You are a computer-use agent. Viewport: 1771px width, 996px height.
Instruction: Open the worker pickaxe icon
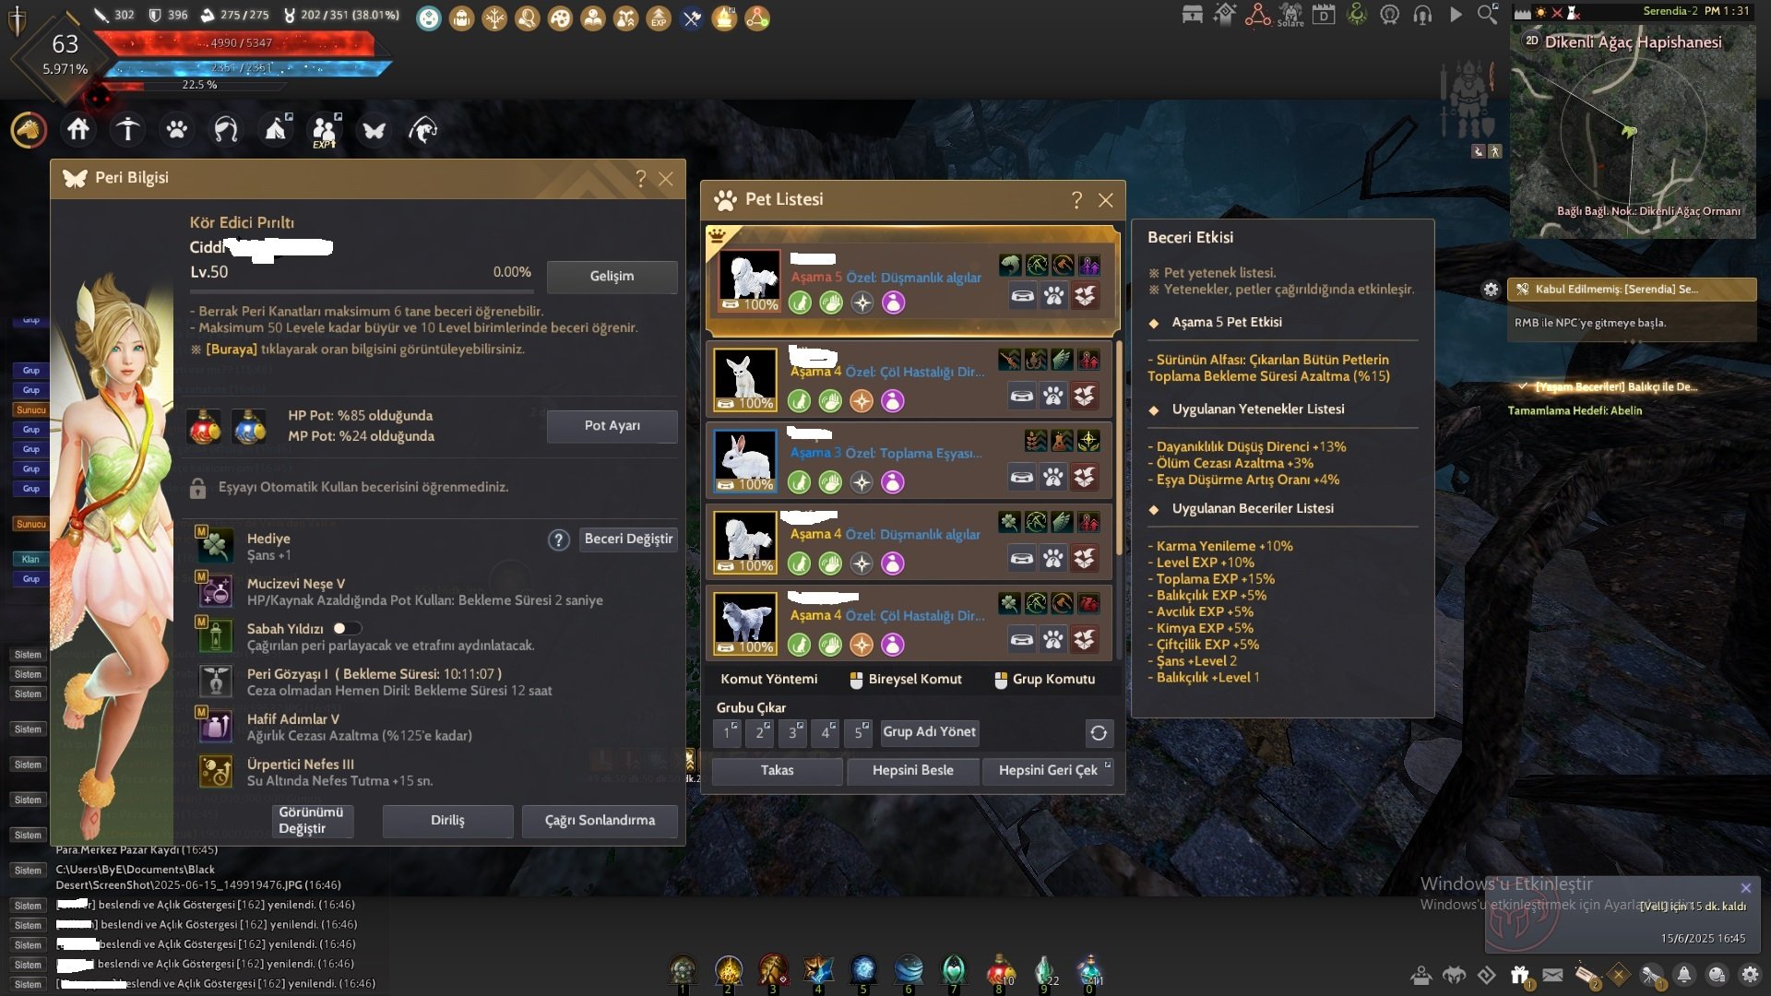[x=127, y=130]
